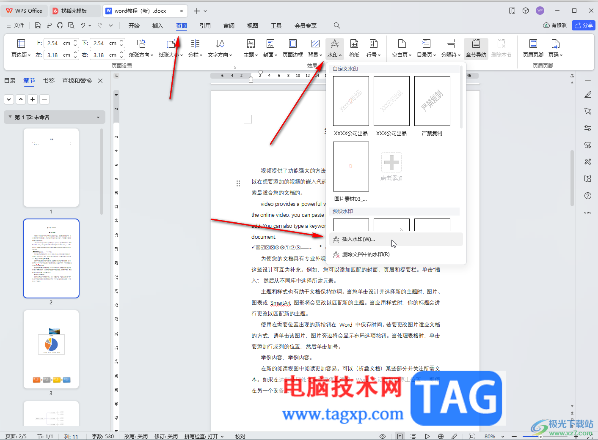
Task: Click the 拼写检查: 打开 status bar dropdown
Action: click(x=204, y=436)
